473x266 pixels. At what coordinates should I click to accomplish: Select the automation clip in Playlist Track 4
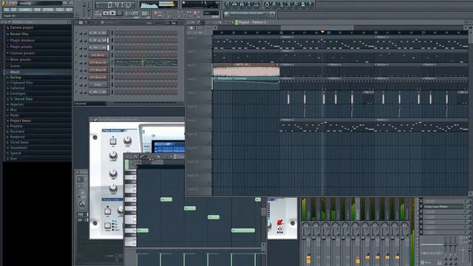[246, 83]
